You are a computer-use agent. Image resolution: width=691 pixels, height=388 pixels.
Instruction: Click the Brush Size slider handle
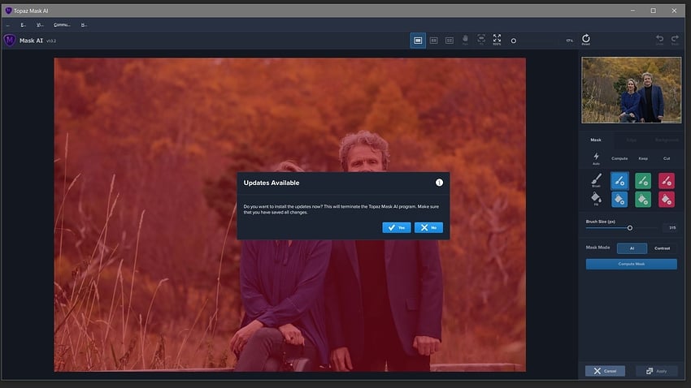click(630, 228)
